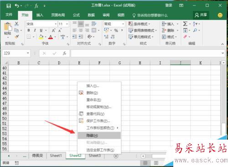Decrease indent icon
228x167 pixels.
click(74, 37)
